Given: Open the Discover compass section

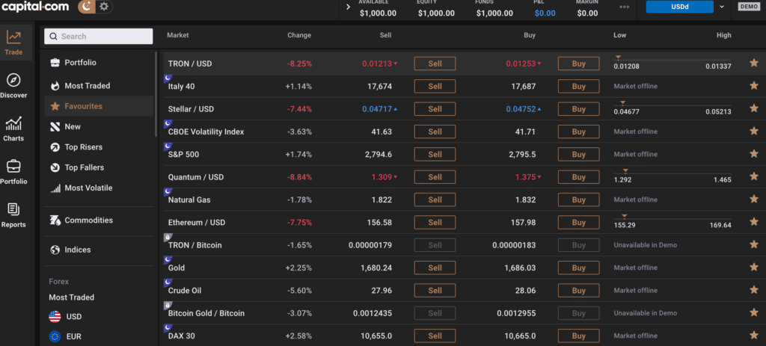Looking at the screenshot, I should [13, 85].
